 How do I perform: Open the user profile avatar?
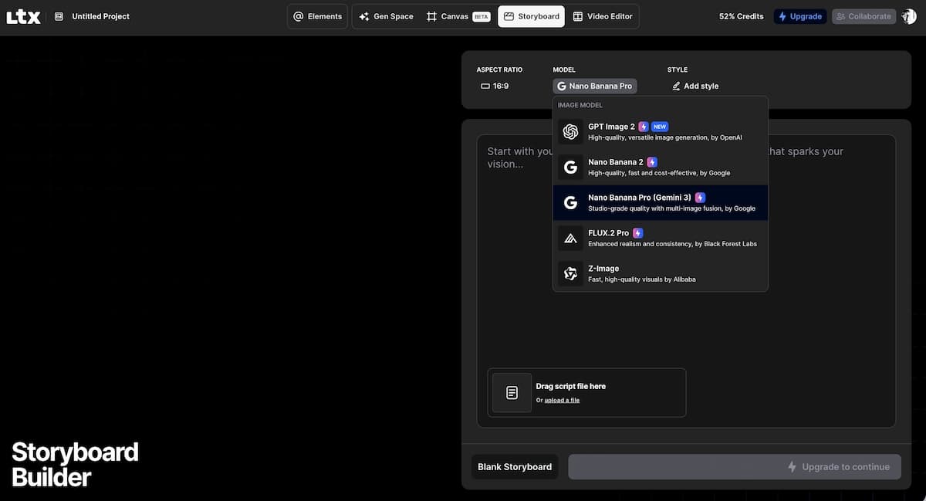[909, 16]
